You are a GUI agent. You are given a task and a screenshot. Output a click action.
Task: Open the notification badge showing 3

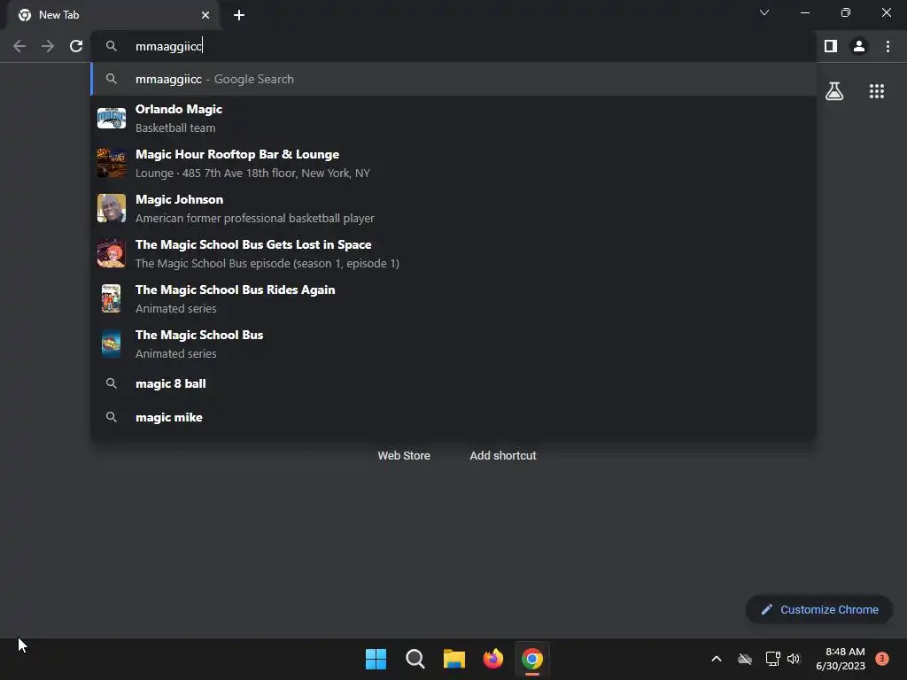click(x=882, y=659)
